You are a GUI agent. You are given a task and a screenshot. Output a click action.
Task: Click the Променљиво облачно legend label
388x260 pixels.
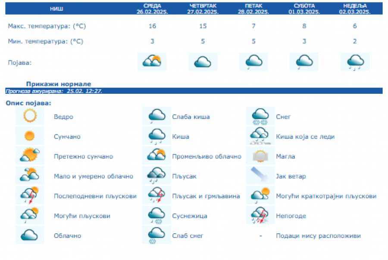click(x=207, y=156)
